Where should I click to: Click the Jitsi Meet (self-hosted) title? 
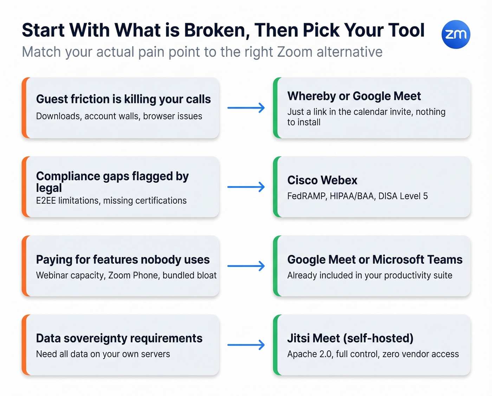tap(350, 338)
